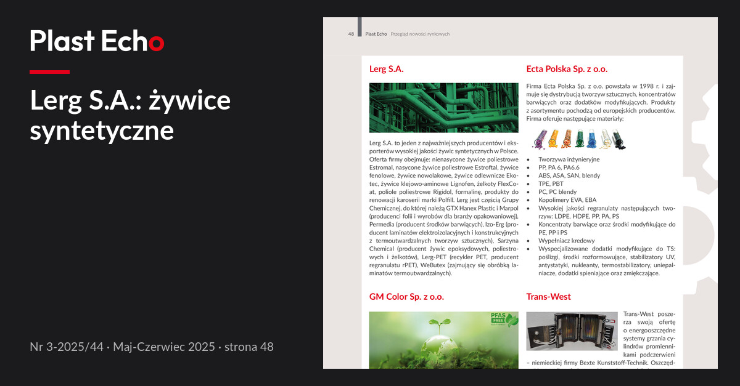Click the 'PC, PC blendy' bullet
The height and width of the screenshot is (386, 740).
tap(557, 191)
